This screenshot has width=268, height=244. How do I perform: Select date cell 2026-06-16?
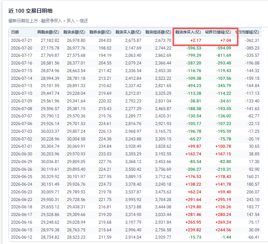click(21, 222)
